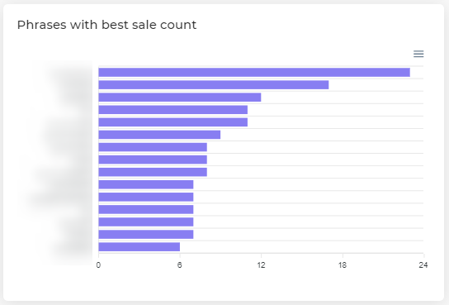
Task: Click the x-axis label 24
Action: click(x=423, y=265)
